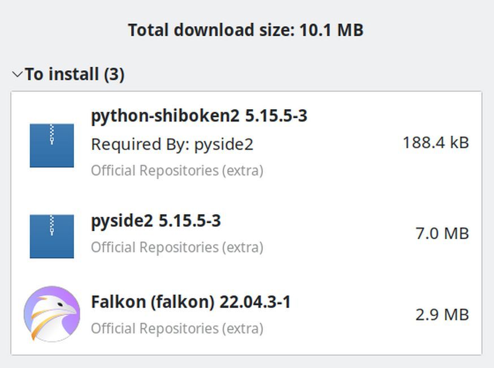Collapse the To install section chevron
The height and width of the screenshot is (368, 494).
pos(18,74)
